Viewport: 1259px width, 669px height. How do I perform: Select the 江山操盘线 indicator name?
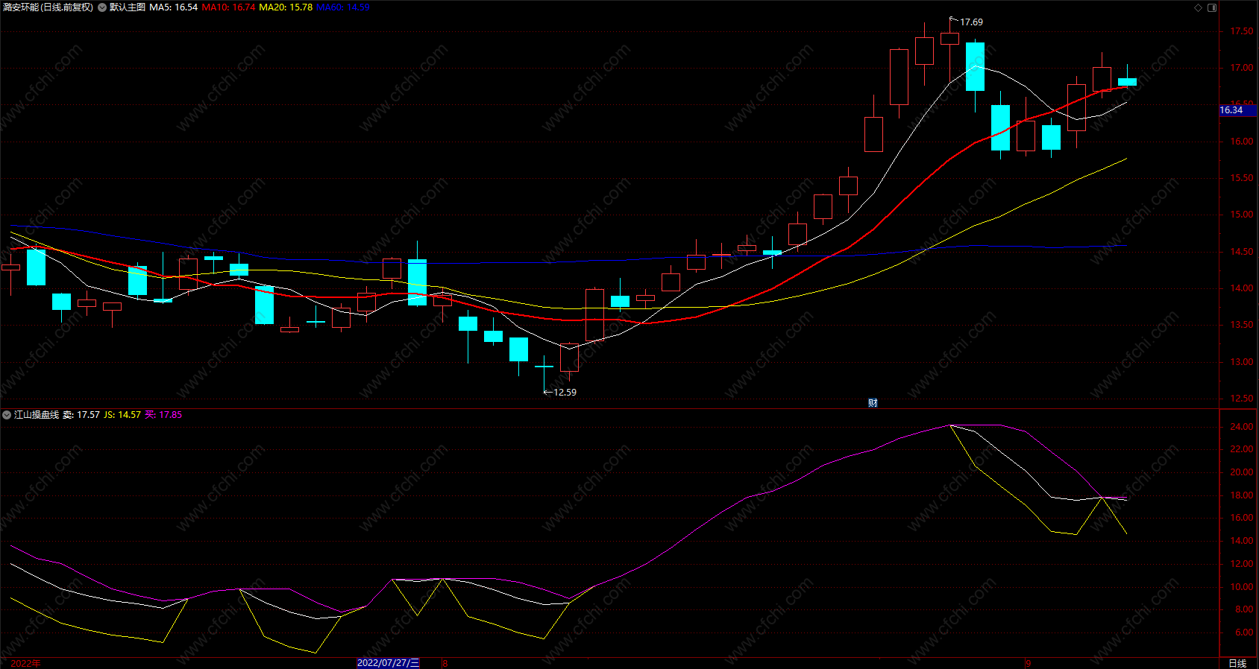[x=37, y=415]
